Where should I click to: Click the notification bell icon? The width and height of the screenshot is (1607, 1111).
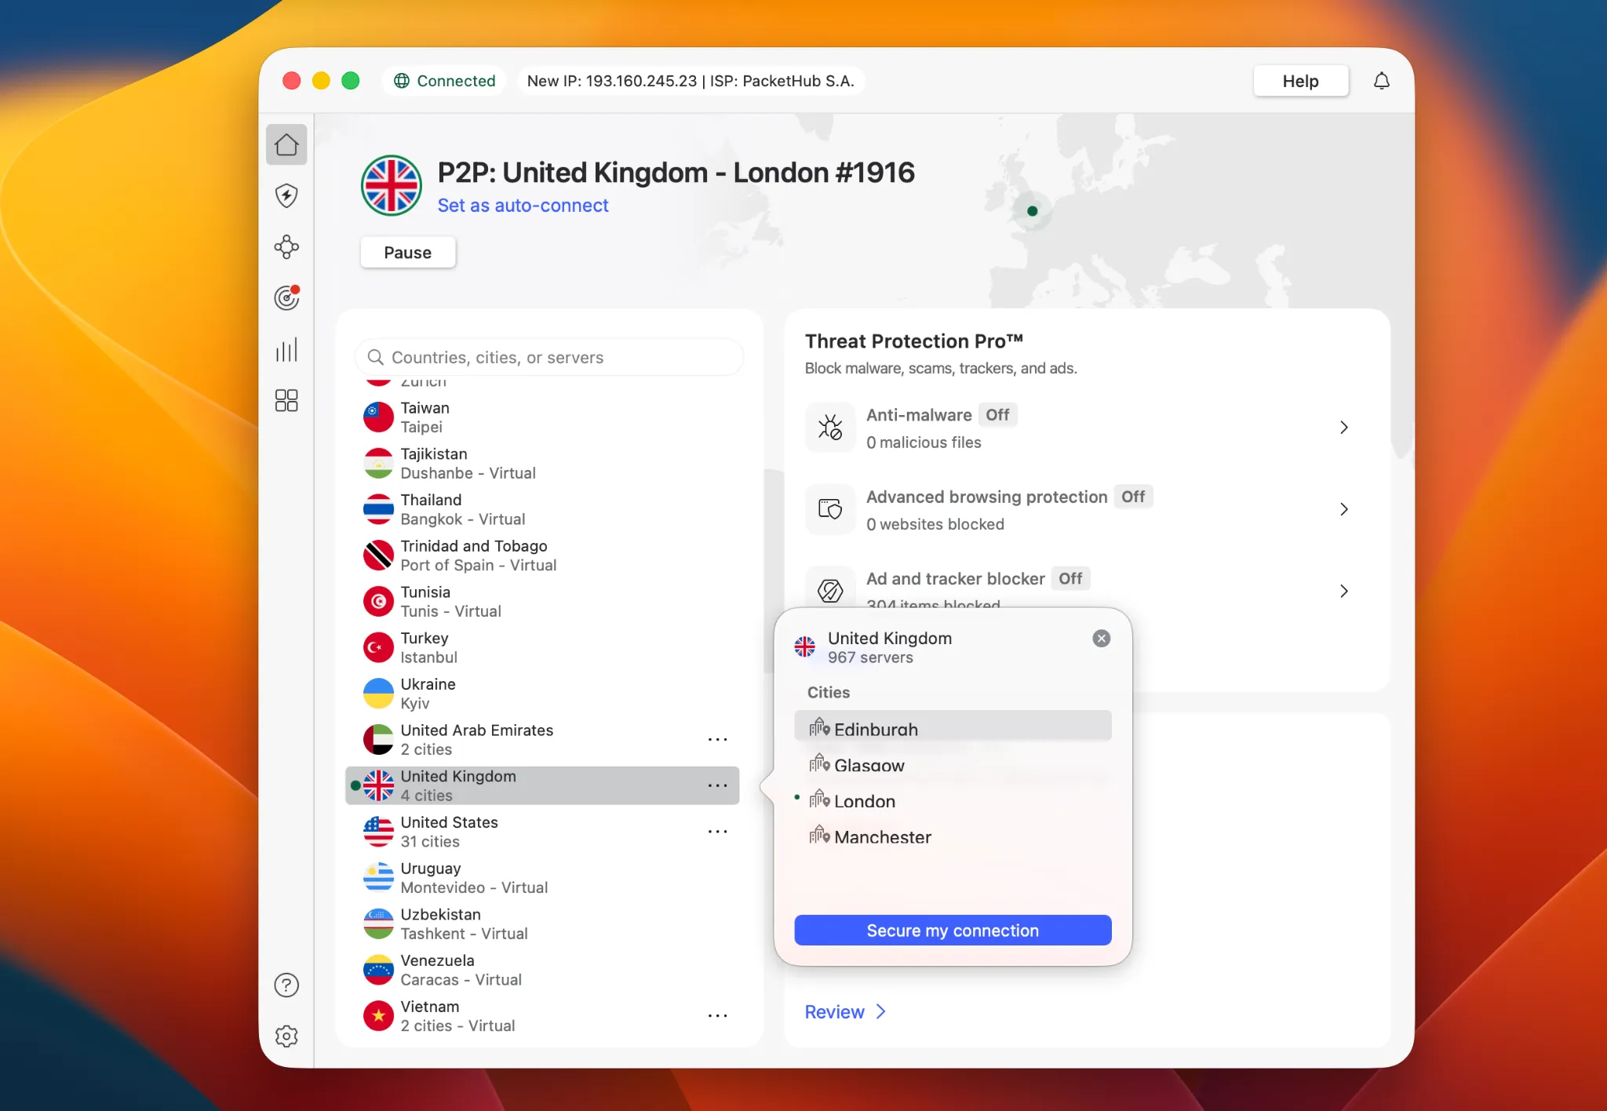click(x=1382, y=80)
